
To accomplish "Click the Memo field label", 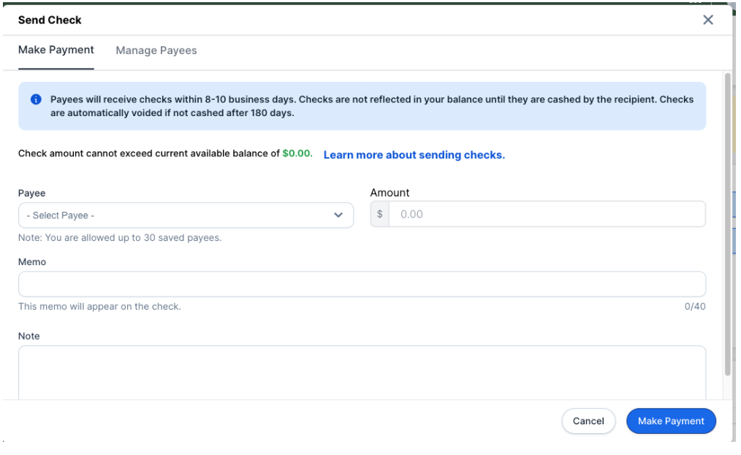I will click(x=32, y=262).
